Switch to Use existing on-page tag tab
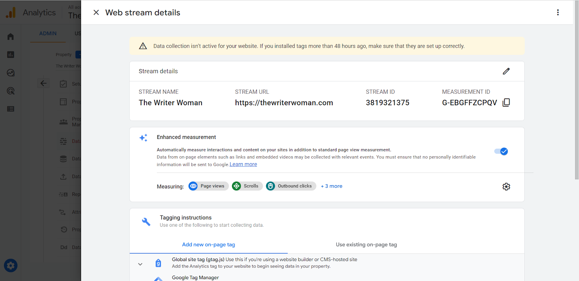This screenshot has height=281, width=579. (366, 244)
